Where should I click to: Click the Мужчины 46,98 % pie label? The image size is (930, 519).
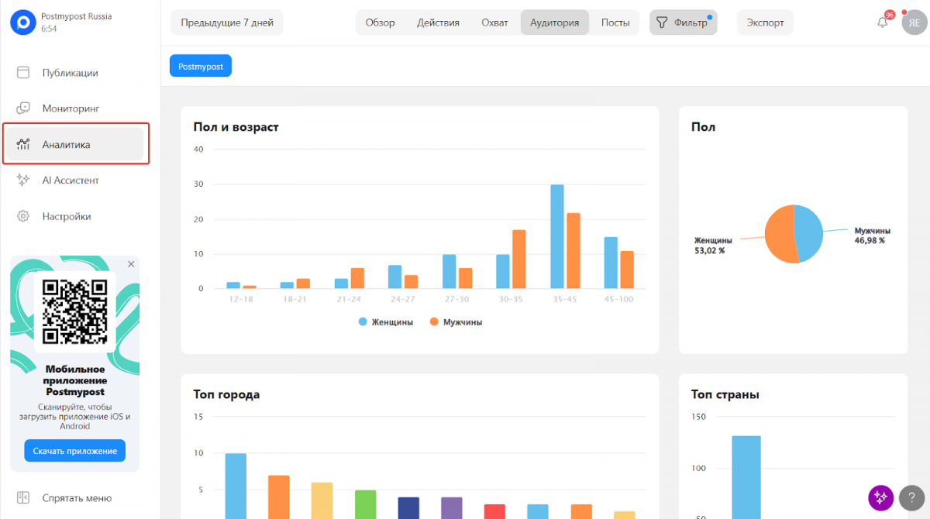872,235
